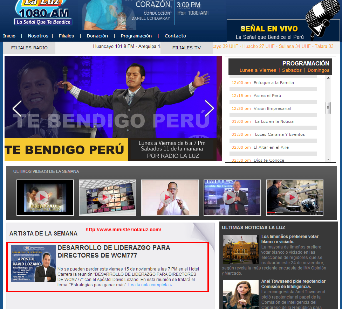The height and width of the screenshot is (309, 342).
Task: Open La Luz 1080 AM logo
Action: (43, 12)
